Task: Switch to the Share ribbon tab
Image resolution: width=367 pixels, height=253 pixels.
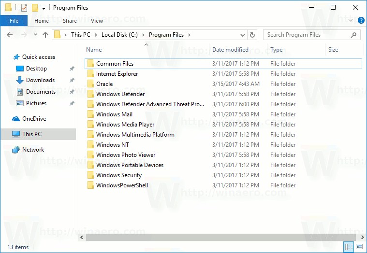Action: click(70, 21)
